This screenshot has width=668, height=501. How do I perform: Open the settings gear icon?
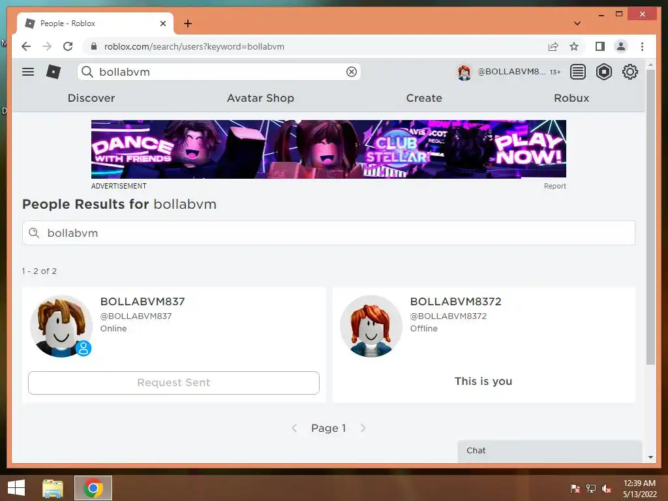[x=630, y=72]
